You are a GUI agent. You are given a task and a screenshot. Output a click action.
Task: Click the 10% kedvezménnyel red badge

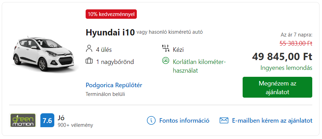pyautogui.click(x=111, y=14)
